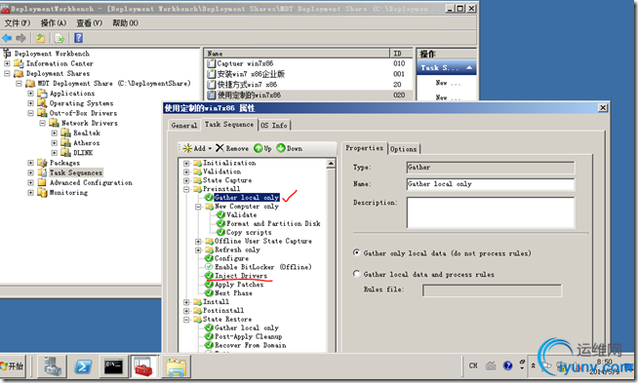The width and height of the screenshot is (638, 383).
Task: Click the Realtek driver folder icon
Action: [x=66, y=133]
